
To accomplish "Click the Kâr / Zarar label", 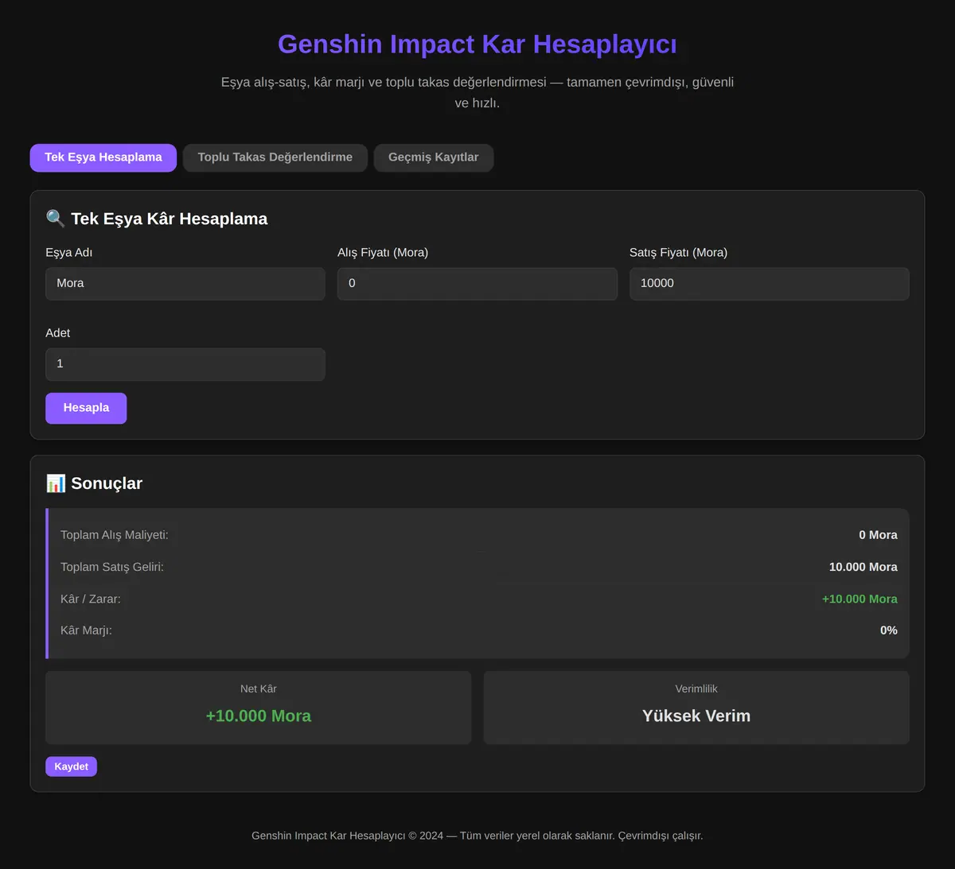I will tap(91, 599).
